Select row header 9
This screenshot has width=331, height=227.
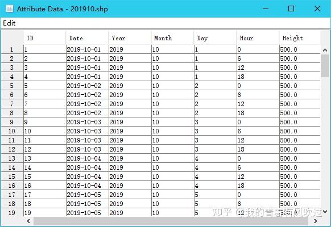(x=12, y=121)
